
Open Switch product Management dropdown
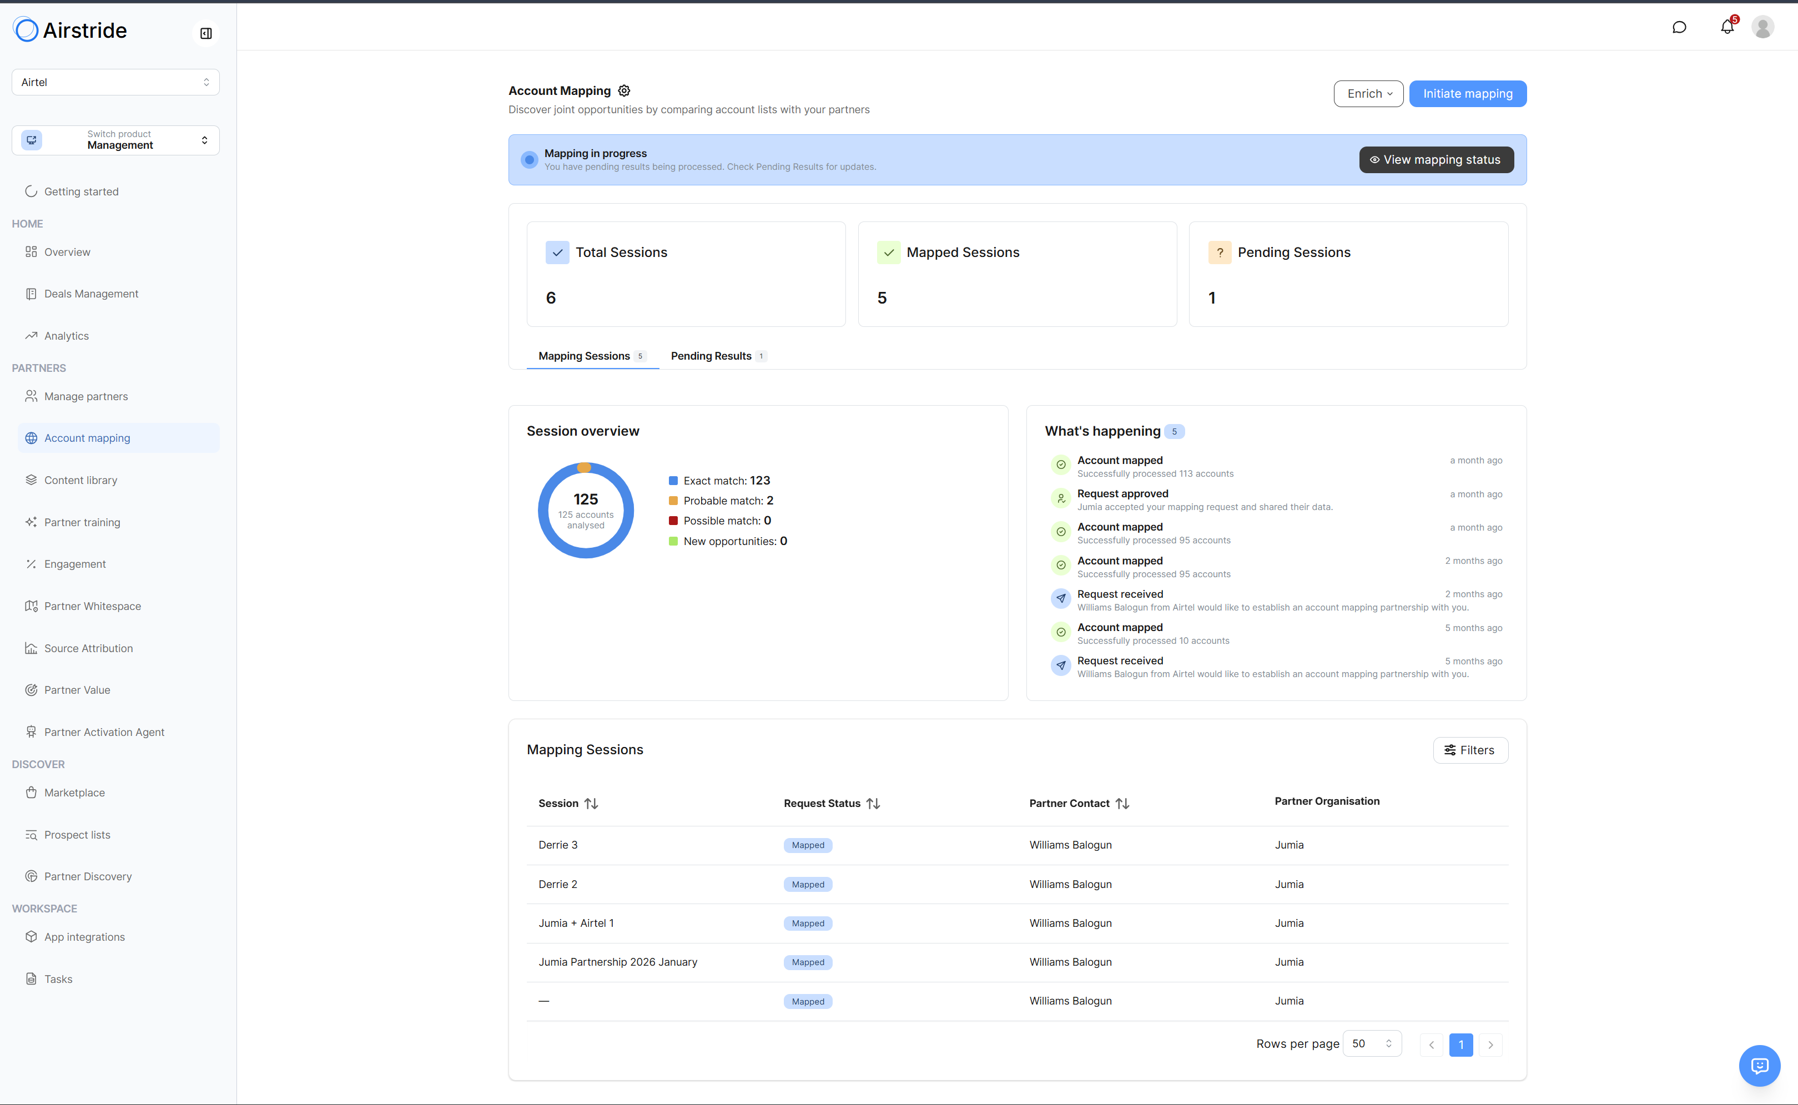pyautogui.click(x=115, y=140)
